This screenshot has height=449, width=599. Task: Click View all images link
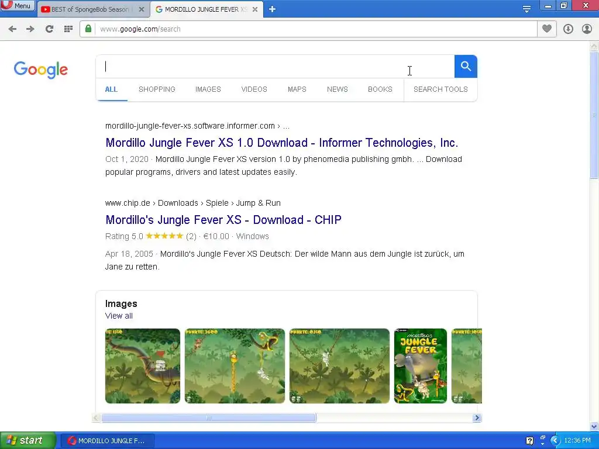pos(119,316)
